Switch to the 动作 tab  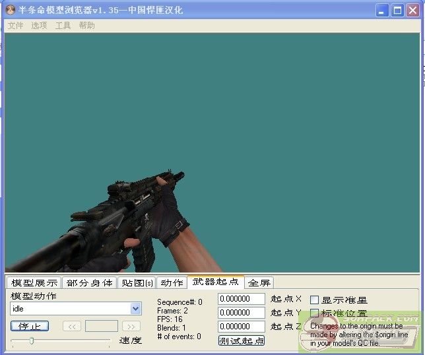(172, 282)
